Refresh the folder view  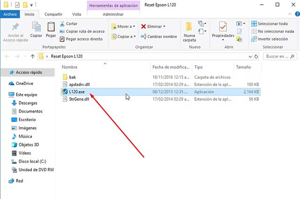coord(256,56)
